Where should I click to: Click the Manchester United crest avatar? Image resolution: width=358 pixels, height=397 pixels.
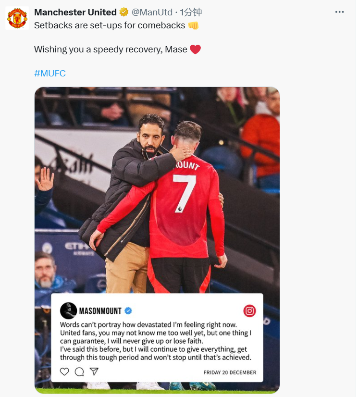click(x=17, y=18)
